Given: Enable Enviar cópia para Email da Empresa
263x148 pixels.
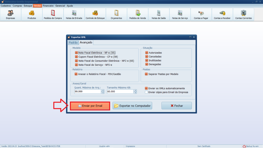Looking at the screenshot, I should pyautogui.click(x=146, y=92).
